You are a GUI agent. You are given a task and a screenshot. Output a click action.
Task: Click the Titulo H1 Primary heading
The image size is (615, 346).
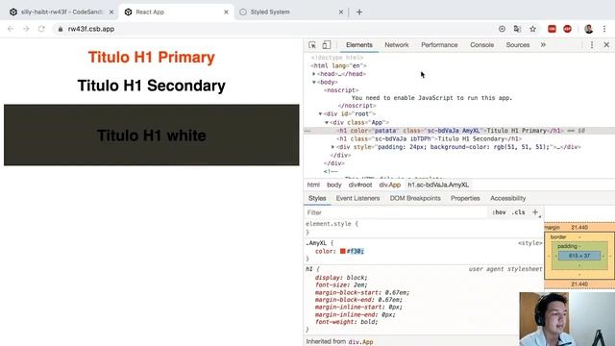(152, 57)
